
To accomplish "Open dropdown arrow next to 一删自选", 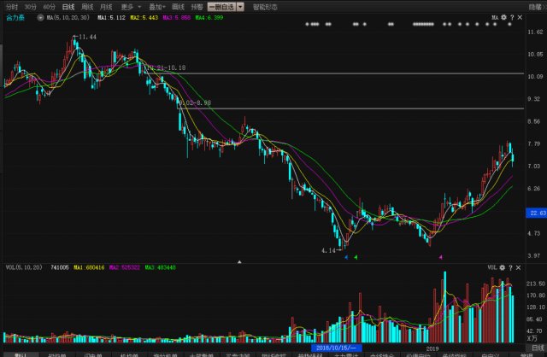I will click(240, 6).
